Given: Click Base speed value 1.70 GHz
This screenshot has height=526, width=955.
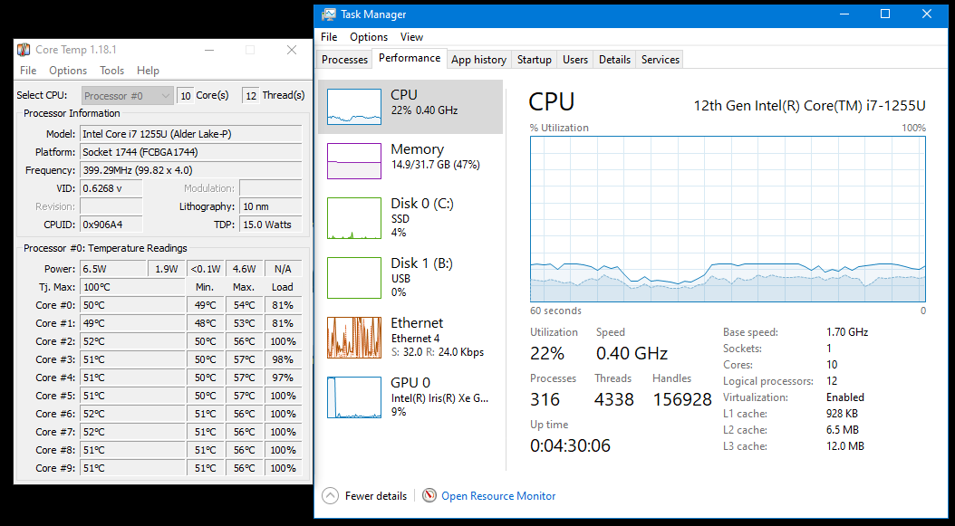Looking at the screenshot, I should point(846,332).
